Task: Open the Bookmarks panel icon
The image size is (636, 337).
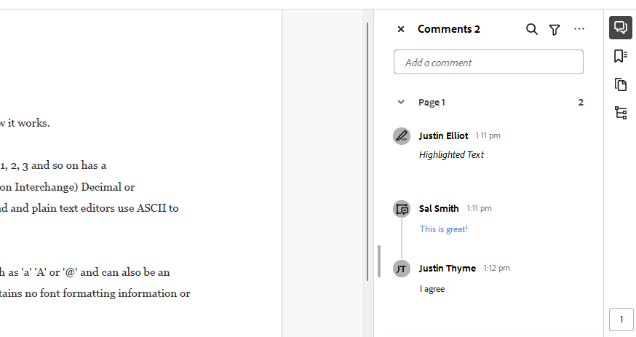Action: 621,56
